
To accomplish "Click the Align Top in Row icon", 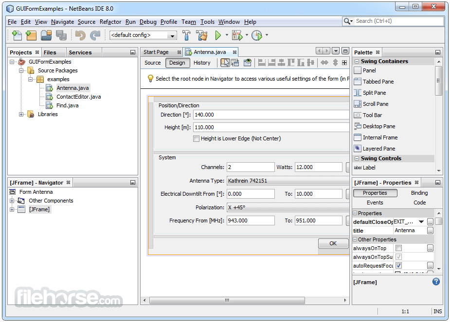I will pyautogui.click(x=291, y=63).
